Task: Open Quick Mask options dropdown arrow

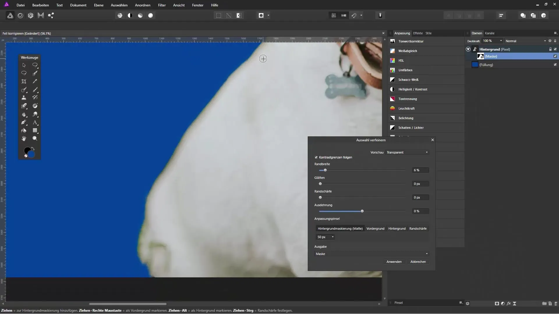Action: pyautogui.click(x=268, y=15)
